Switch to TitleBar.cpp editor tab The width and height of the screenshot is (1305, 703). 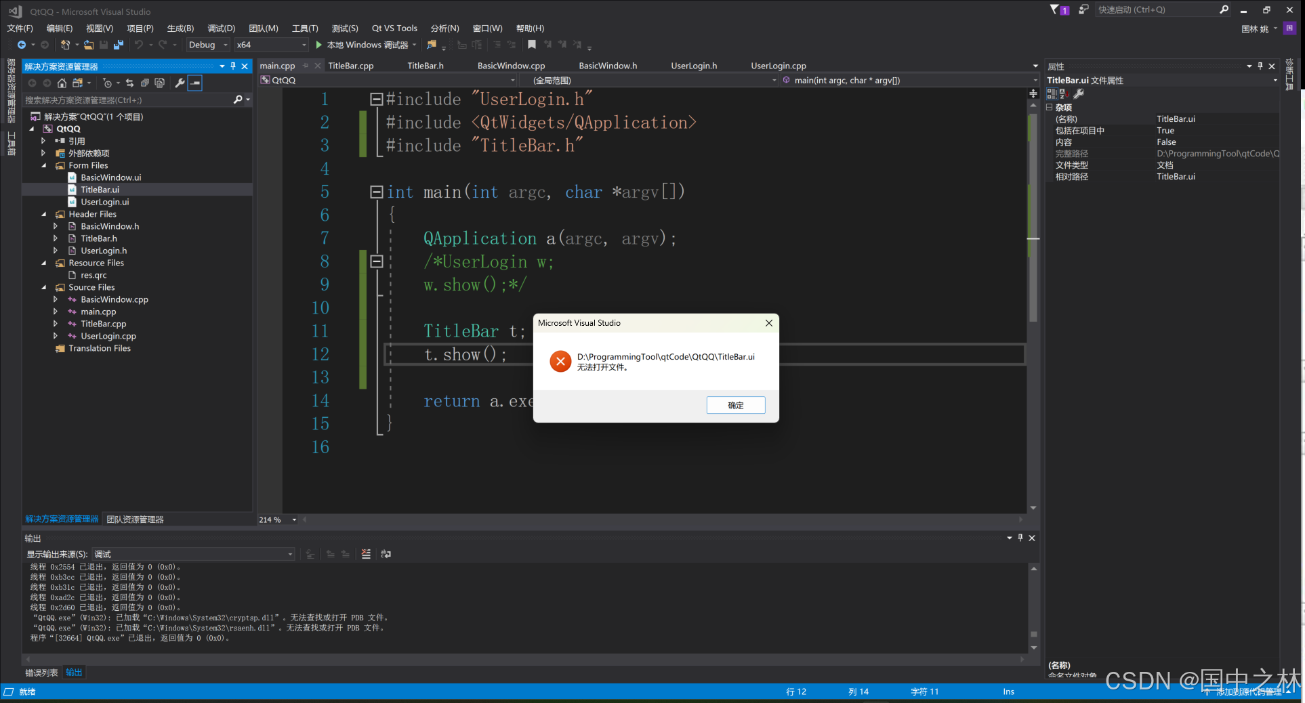point(351,66)
